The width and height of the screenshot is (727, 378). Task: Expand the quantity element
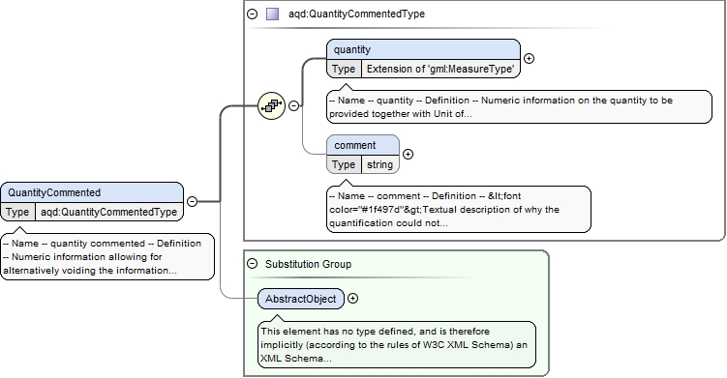tap(529, 58)
